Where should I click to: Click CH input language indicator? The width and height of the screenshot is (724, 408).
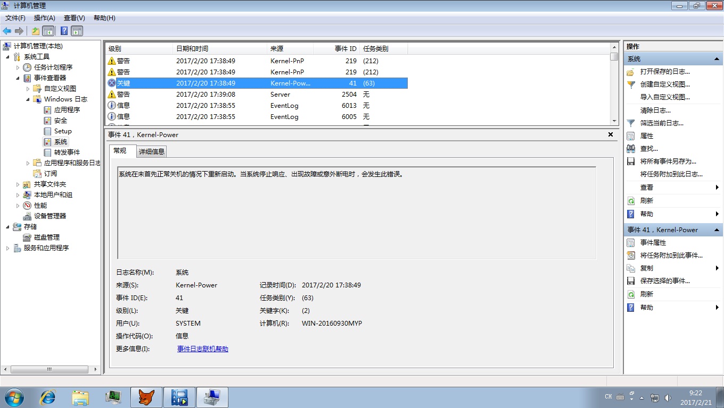[608, 397]
